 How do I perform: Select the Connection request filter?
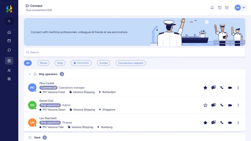click(131, 63)
